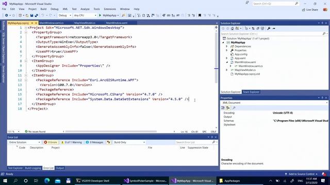This screenshot has height=185, width=330.
Task: Open the Any CPU platform dropdown
Action: (x=85, y=15)
